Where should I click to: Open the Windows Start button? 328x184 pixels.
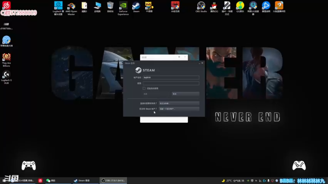pyautogui.click(x=4, y=180)
